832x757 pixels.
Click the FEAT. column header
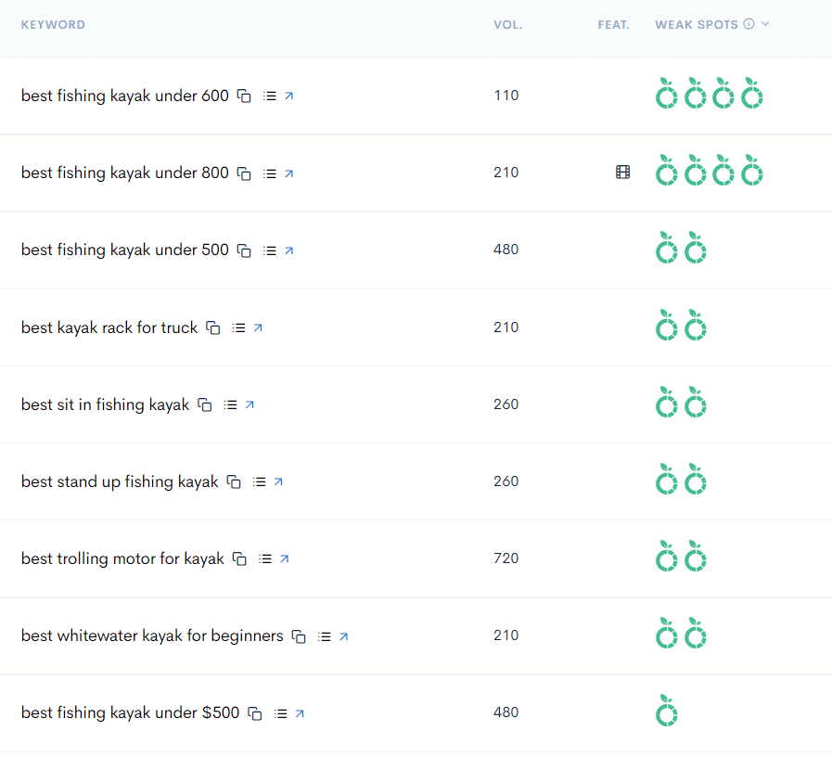click(x=613, y=24)
